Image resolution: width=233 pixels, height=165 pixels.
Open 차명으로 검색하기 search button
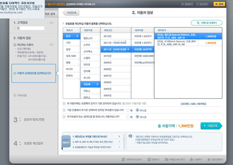pos(207,23)
